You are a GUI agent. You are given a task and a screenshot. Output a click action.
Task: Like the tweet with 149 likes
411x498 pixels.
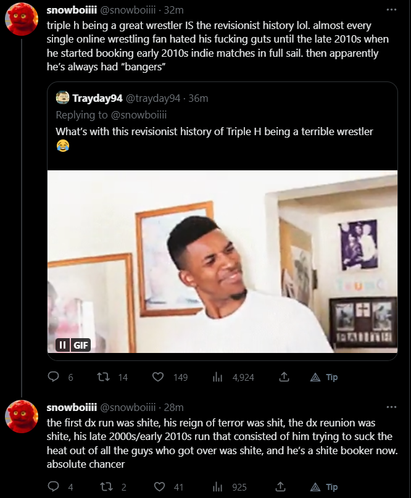click(158, 376)
